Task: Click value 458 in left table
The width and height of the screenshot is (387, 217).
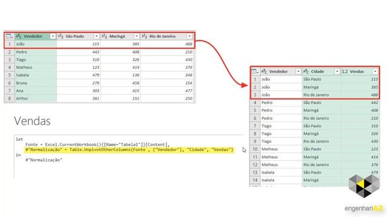Action: (x=120, y=83)
